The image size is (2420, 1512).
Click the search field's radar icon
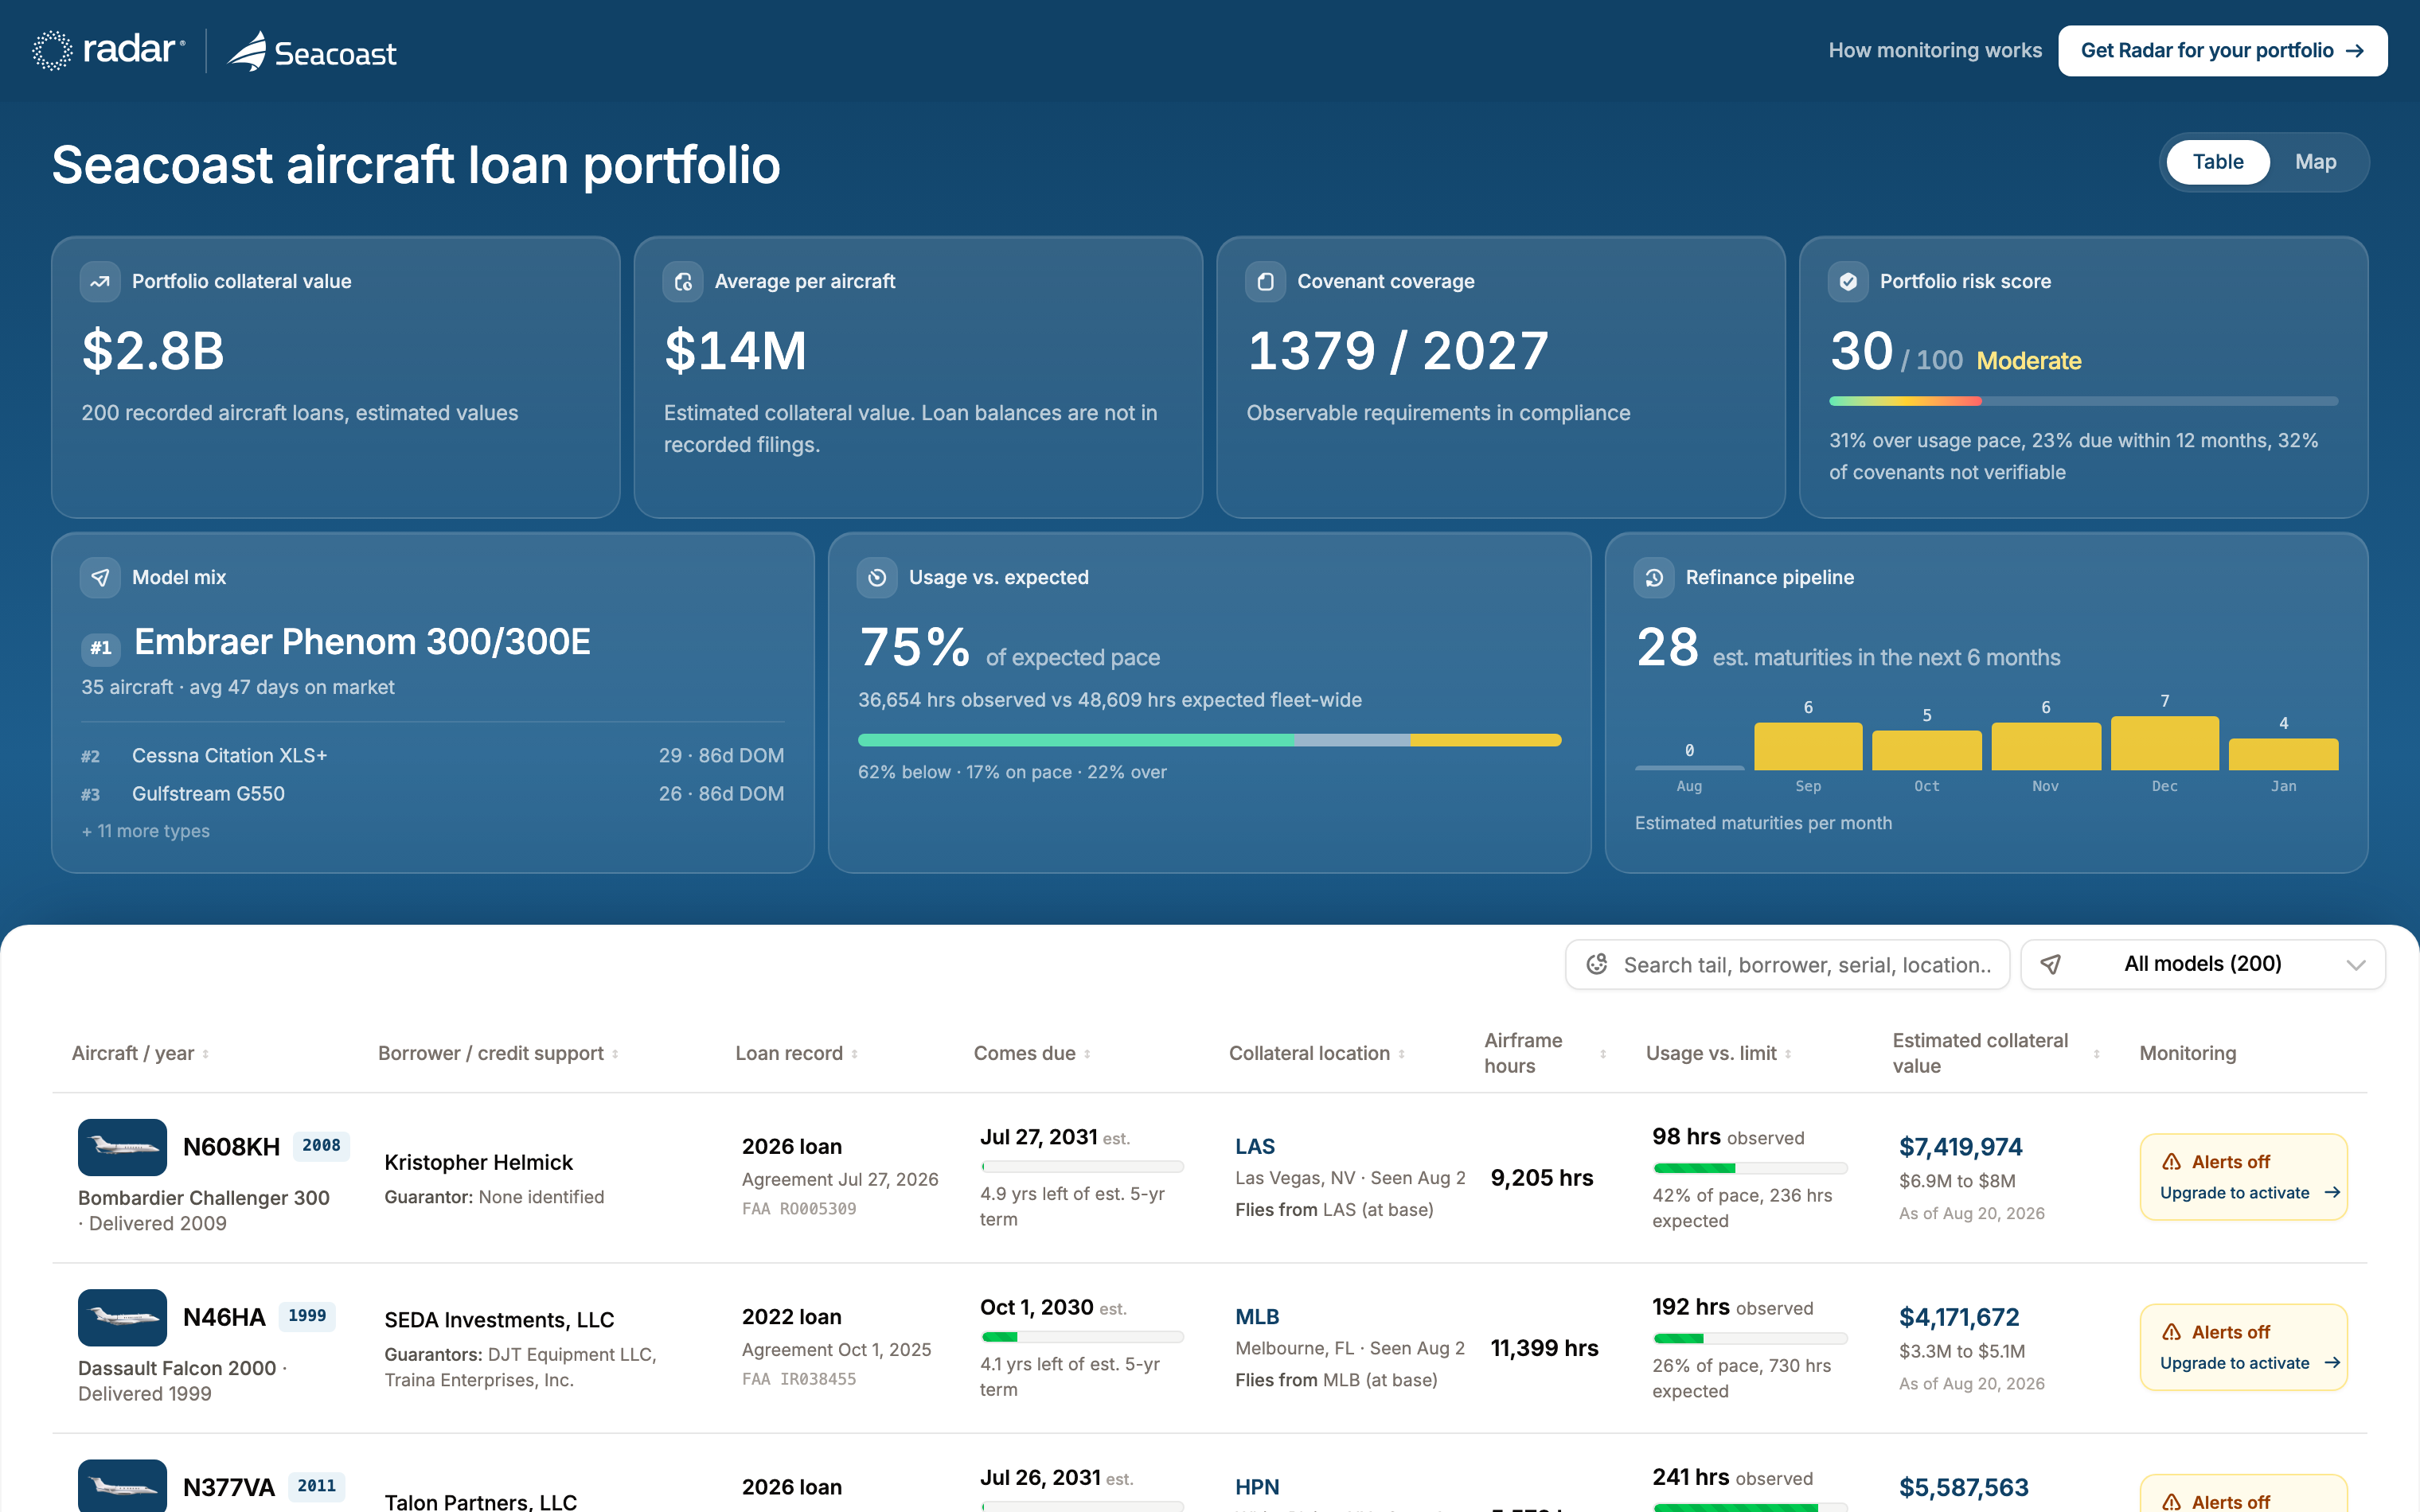click(x=1597, y=964)
